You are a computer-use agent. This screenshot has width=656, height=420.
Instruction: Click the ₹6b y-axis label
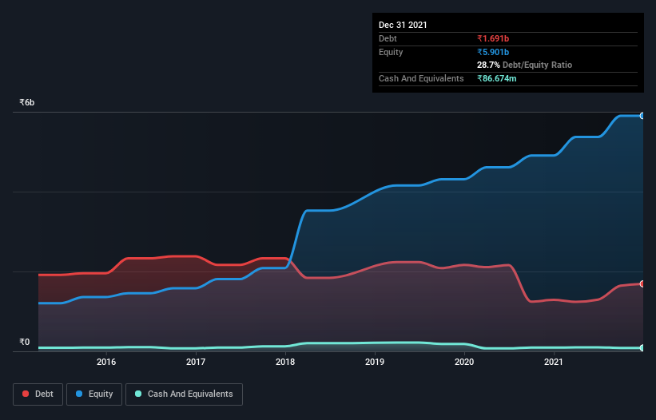pos(27,102)
